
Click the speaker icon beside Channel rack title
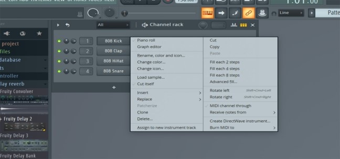(x=144, y=25)
